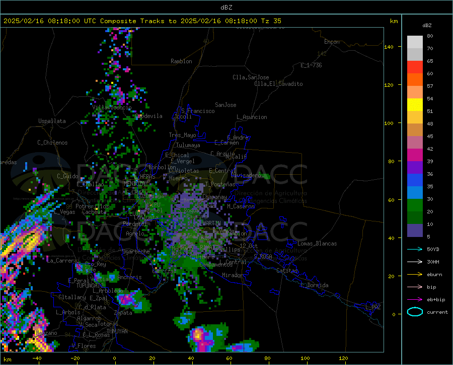This screenshot has height=365, width=453.
Task: Click the Encon map label
Action: [x=332, y=42]
